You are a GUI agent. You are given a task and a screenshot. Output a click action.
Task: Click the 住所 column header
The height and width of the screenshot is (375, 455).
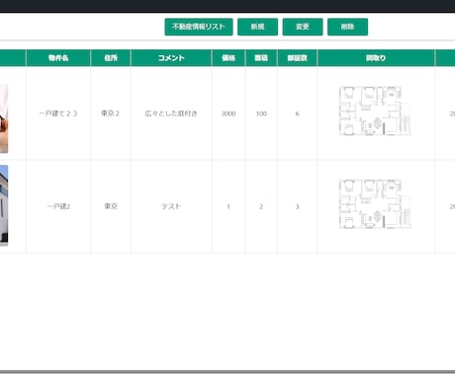tap(111, 58)
